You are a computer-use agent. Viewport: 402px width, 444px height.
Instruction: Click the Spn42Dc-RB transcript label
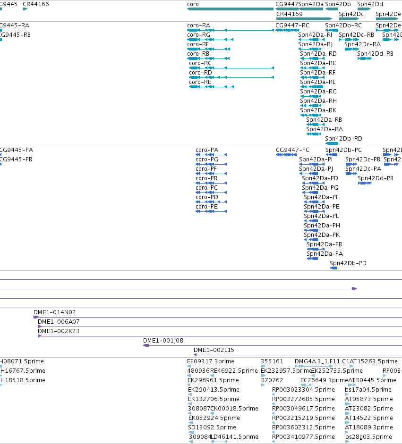[356, 34]
